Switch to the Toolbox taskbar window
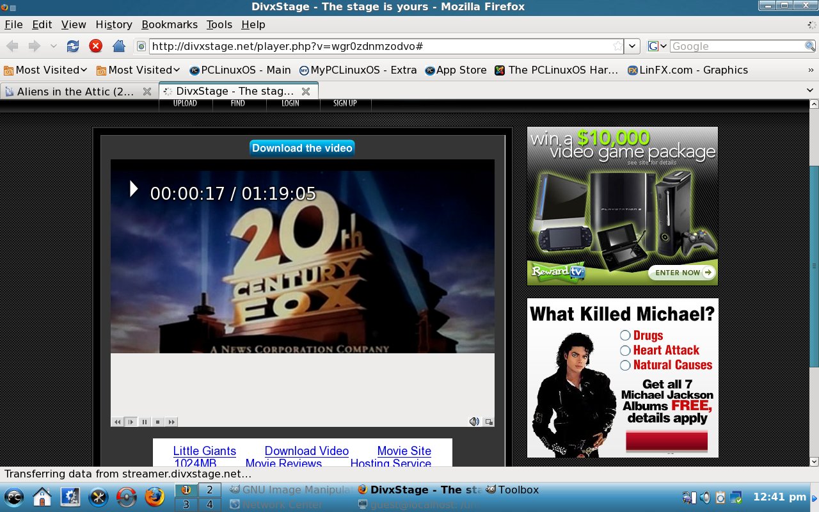 point(512,490)
